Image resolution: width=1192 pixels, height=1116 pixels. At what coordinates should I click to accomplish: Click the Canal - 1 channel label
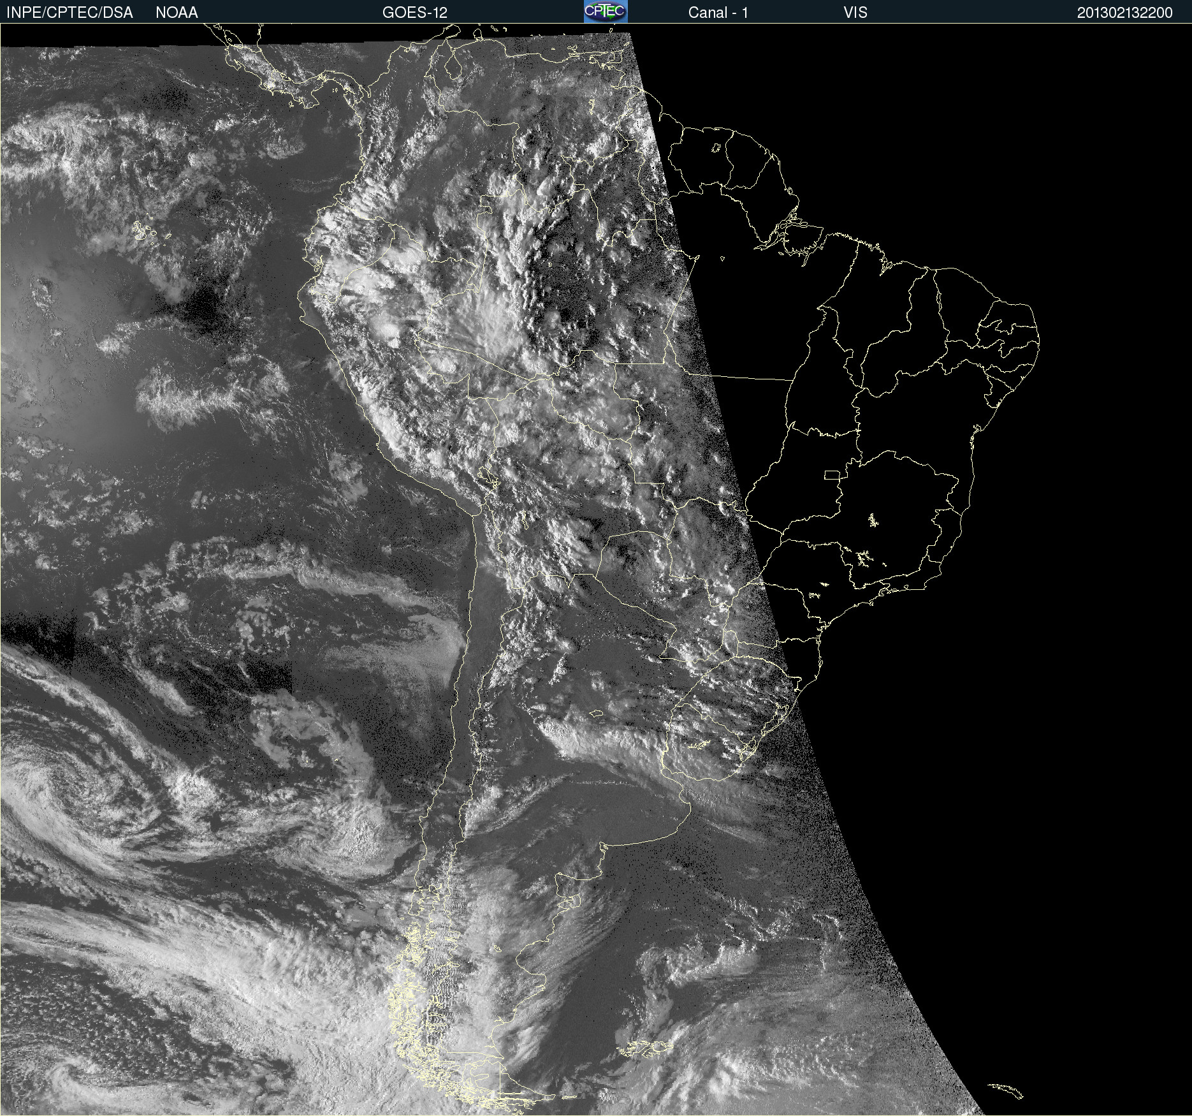click(718, 13)
